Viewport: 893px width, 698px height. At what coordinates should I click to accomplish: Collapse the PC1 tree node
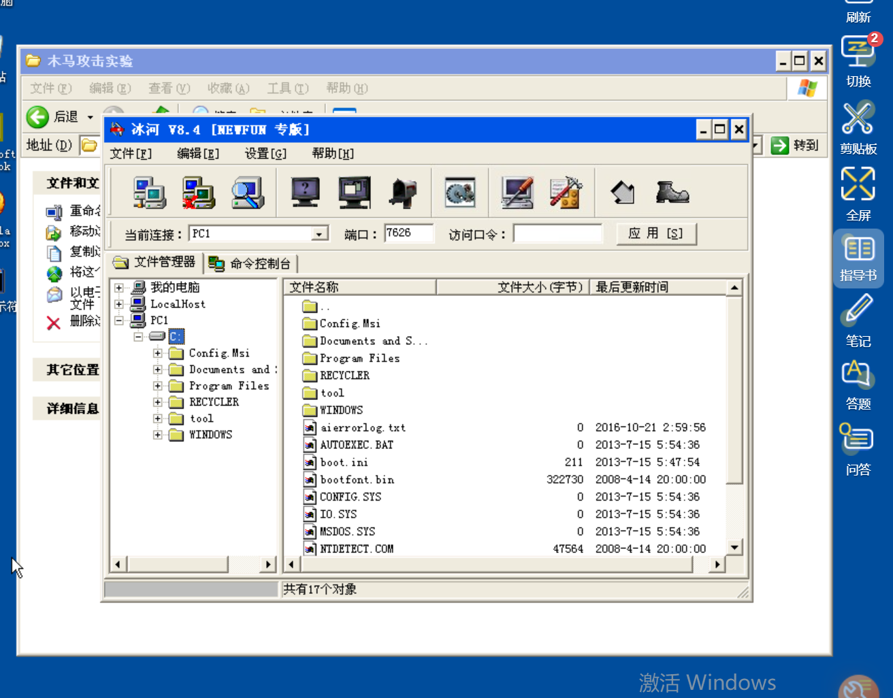tap(119, 320)
